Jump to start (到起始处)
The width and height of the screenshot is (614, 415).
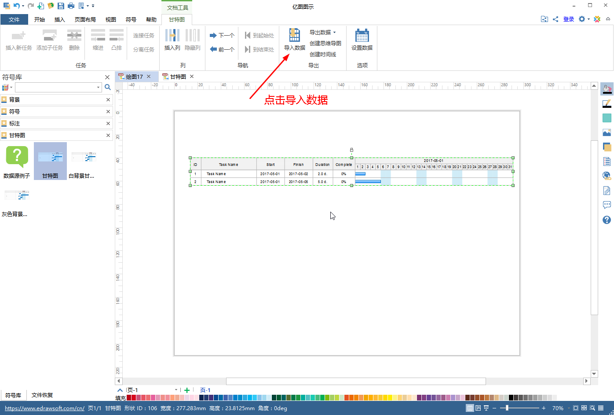pyautogui.click(x=259, y=35)
